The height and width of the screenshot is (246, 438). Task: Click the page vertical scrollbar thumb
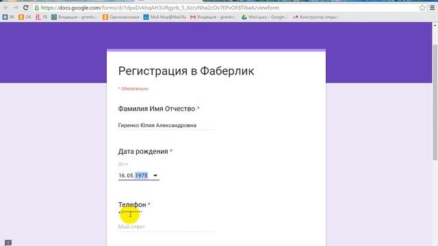(435, 102)
